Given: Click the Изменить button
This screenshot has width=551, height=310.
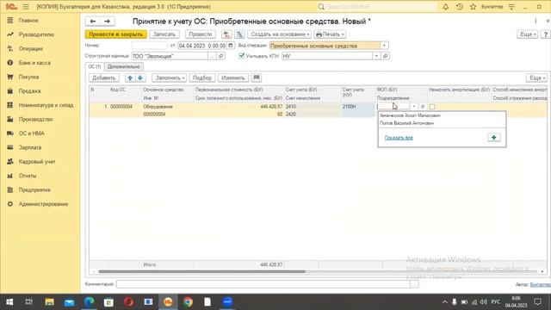Looking at the screenshot, I should point(233,77).
